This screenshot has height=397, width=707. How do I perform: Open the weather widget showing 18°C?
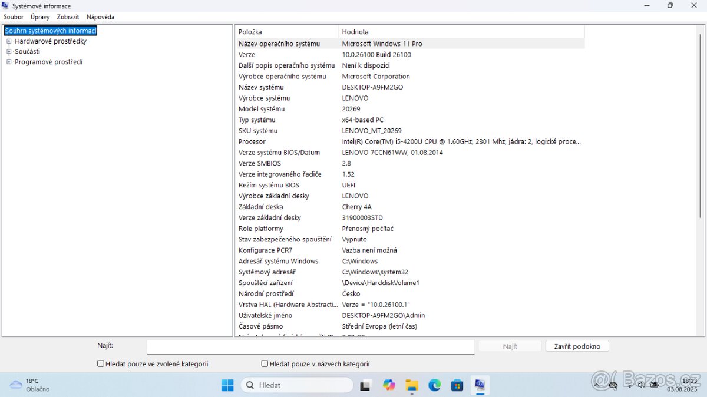point(27,385)
